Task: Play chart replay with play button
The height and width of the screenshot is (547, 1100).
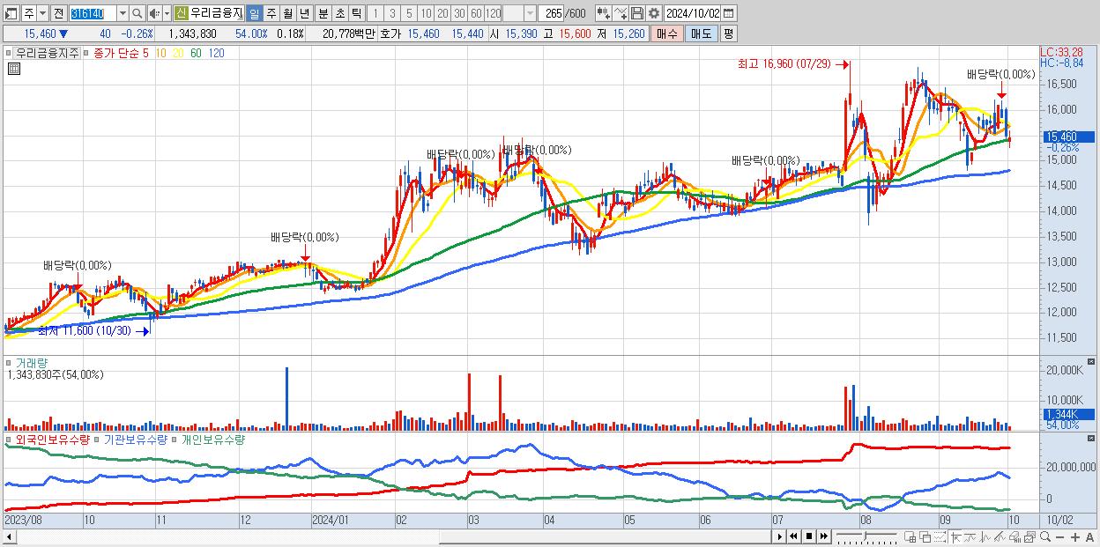Action: [779, 536]
